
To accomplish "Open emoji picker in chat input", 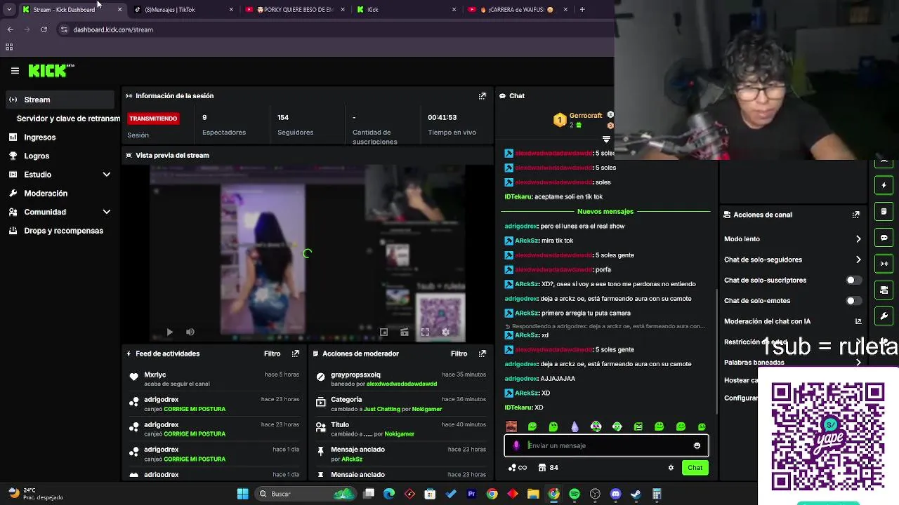I will click(x=697, y=445).
